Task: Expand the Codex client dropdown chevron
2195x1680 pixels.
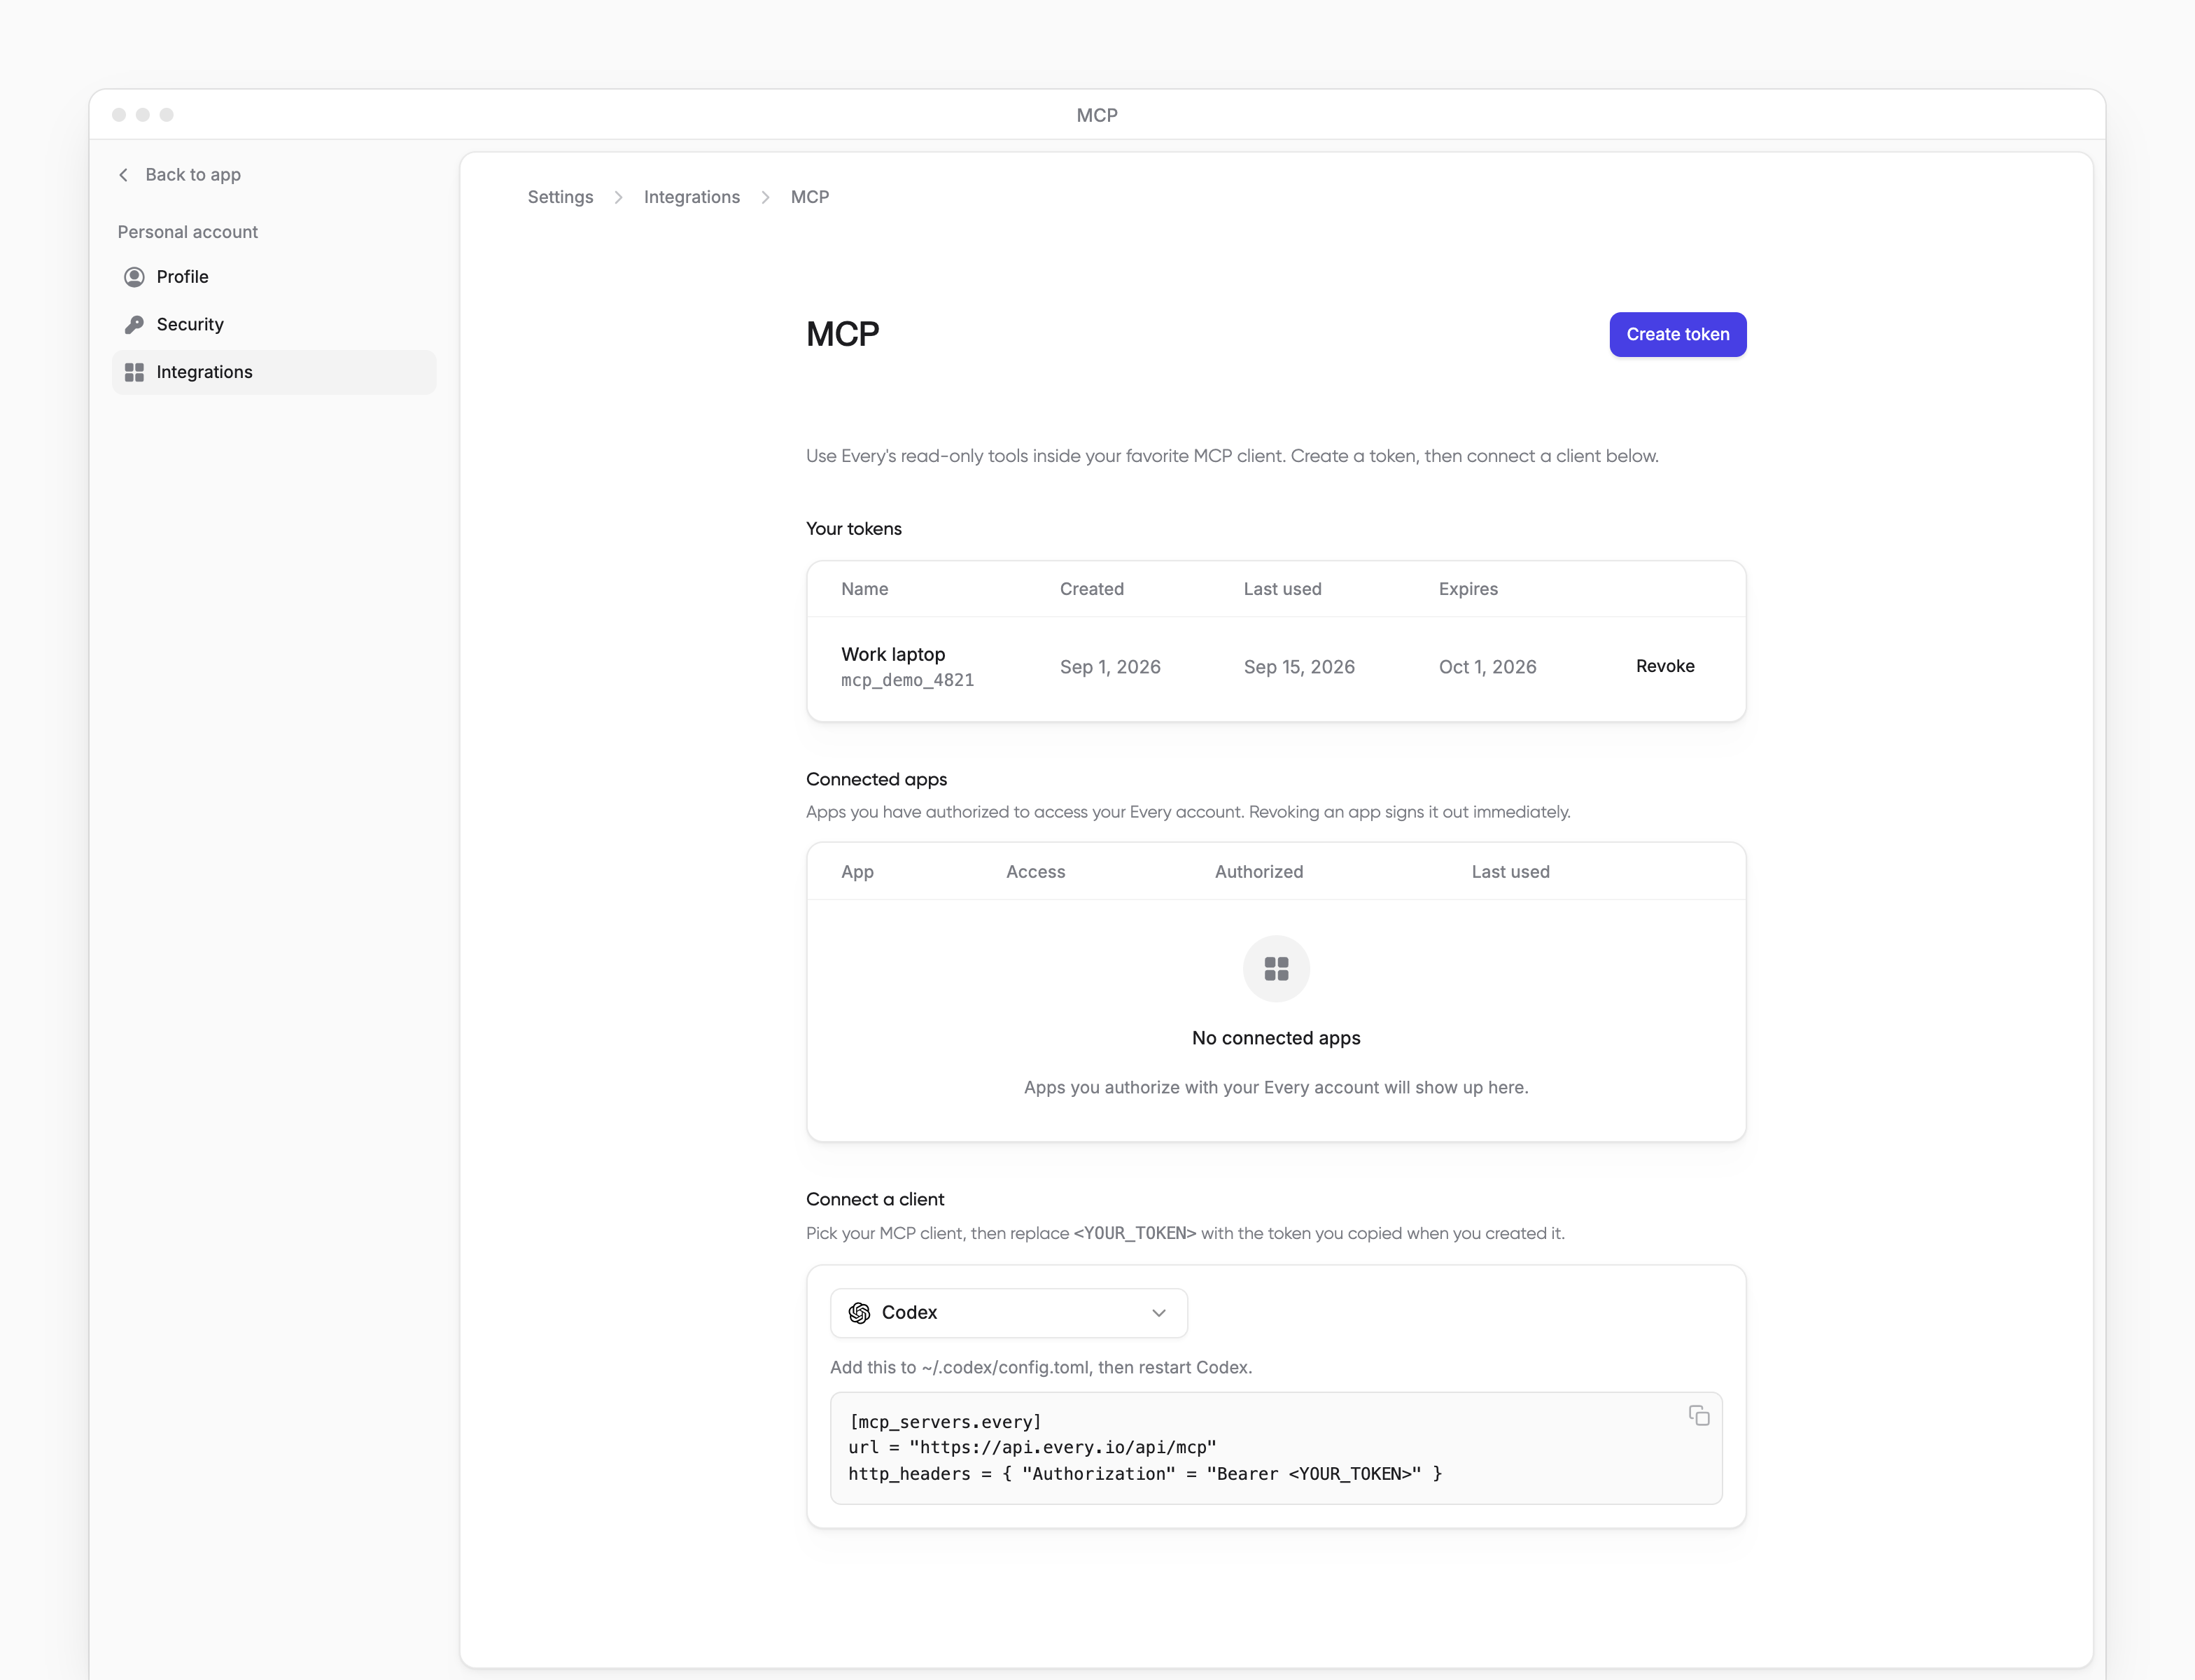Action: [1158, 1313]
